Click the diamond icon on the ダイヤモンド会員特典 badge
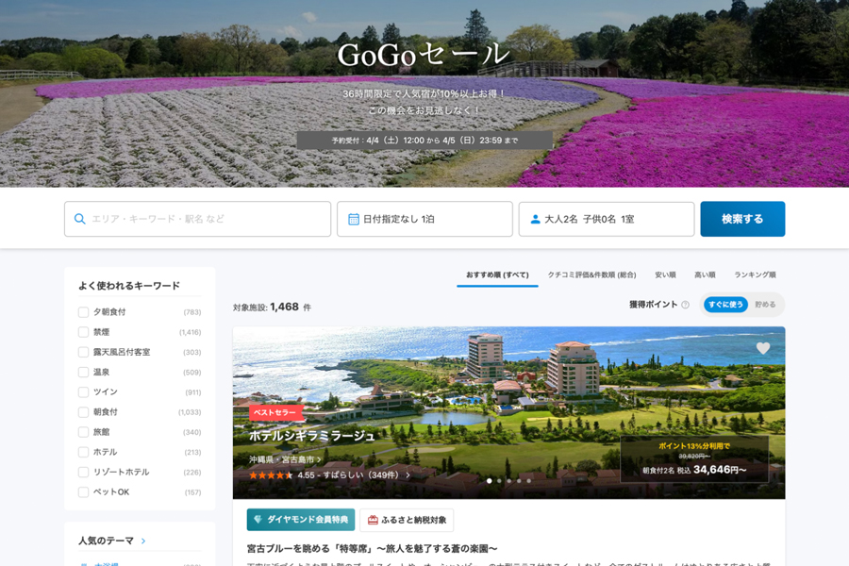849x566 pixels. pyautogui.click(x=257, y=520)
